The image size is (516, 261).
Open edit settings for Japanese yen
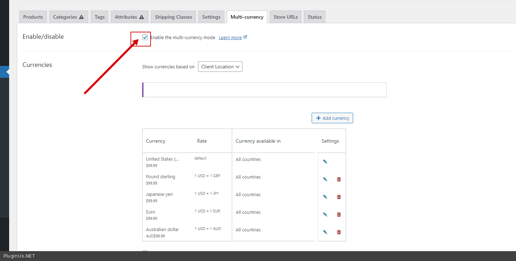325,197
